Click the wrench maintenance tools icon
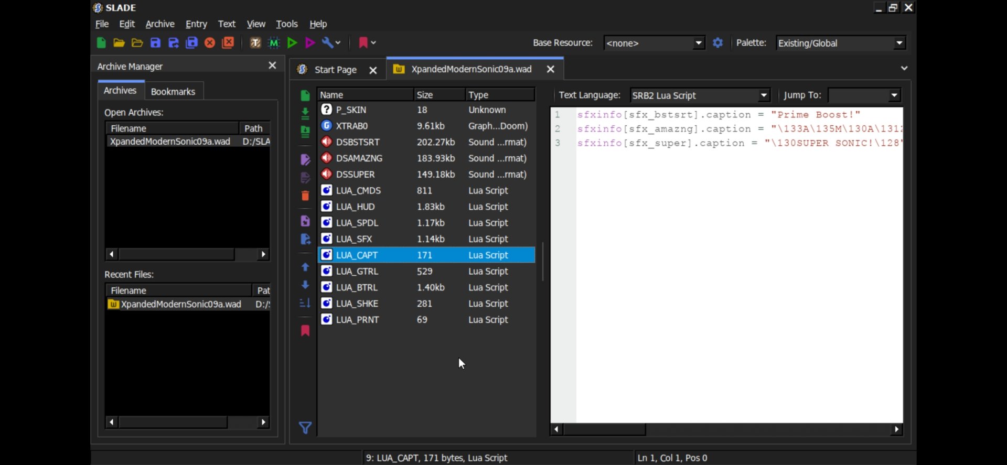Screen dimensions: 1007x465 pos(328,43)
